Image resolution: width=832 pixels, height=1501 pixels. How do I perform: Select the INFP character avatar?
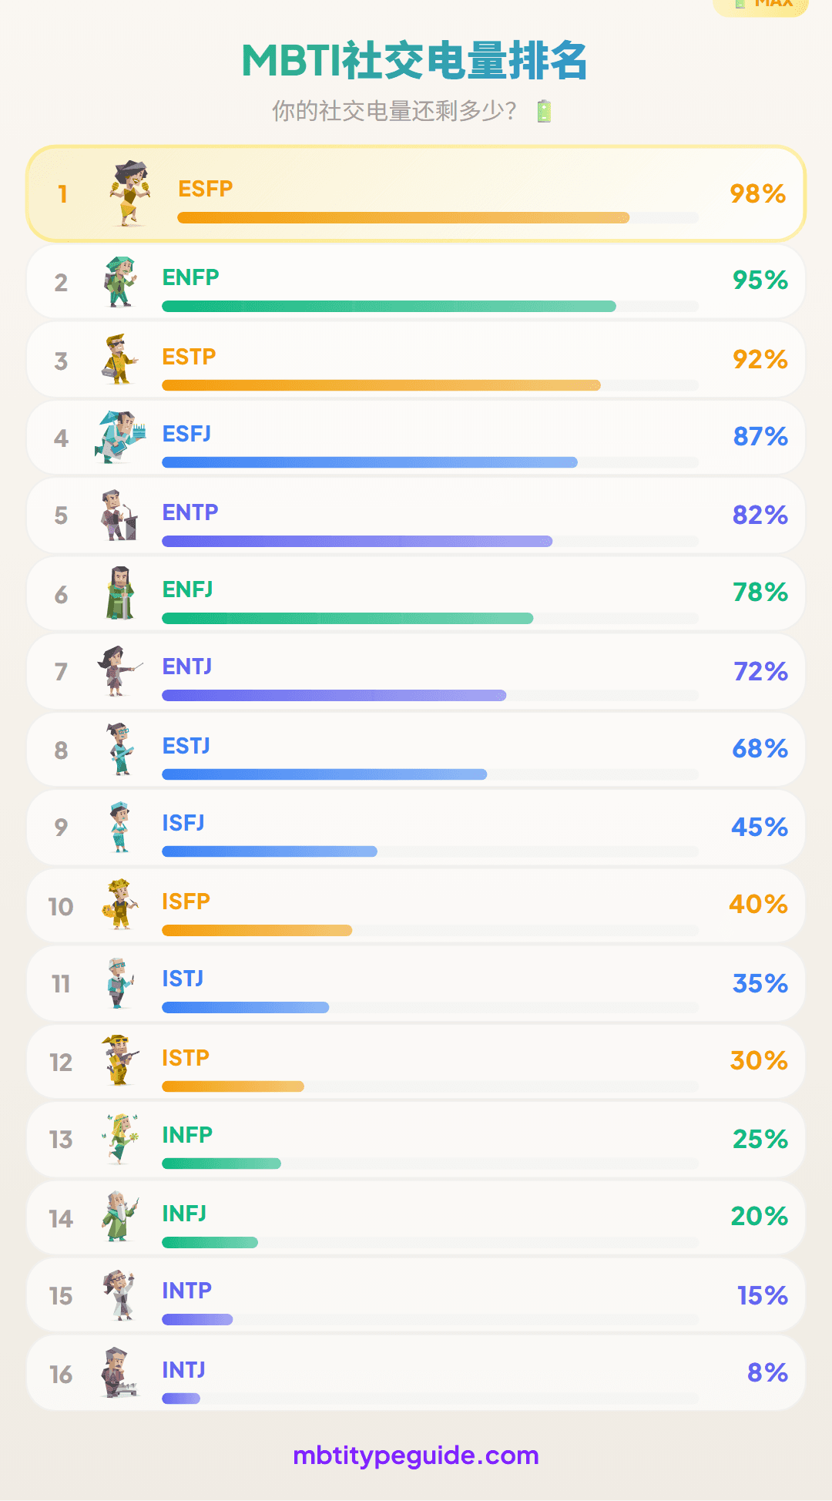pos(120,1138)
